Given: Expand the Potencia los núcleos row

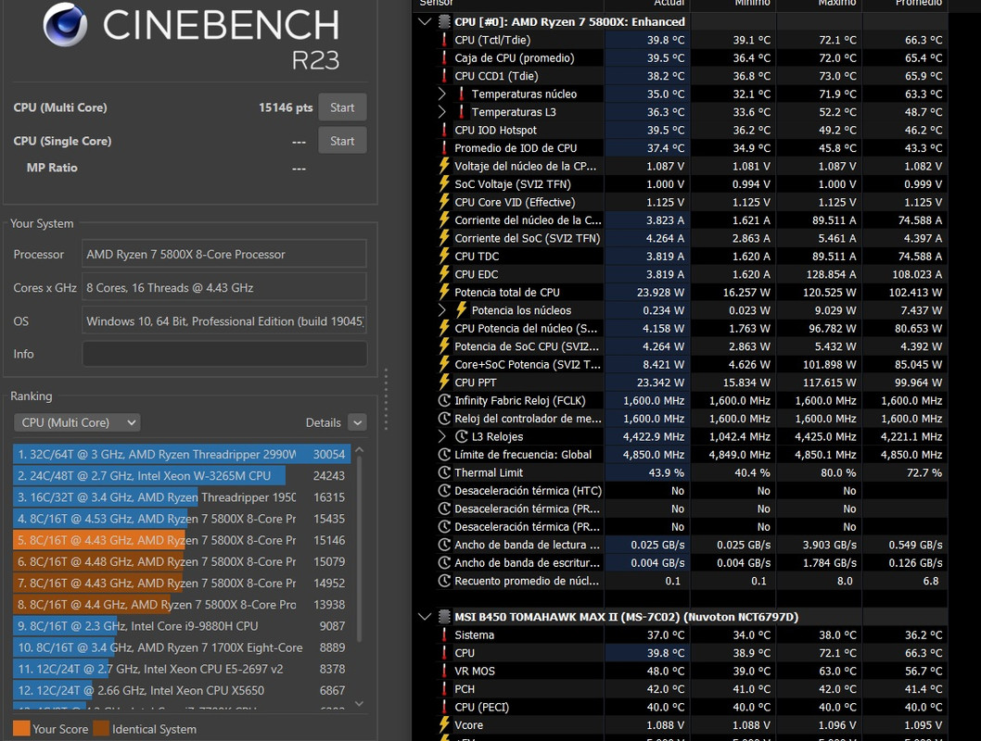Looking at the screenshot, I should pos(441,310).
